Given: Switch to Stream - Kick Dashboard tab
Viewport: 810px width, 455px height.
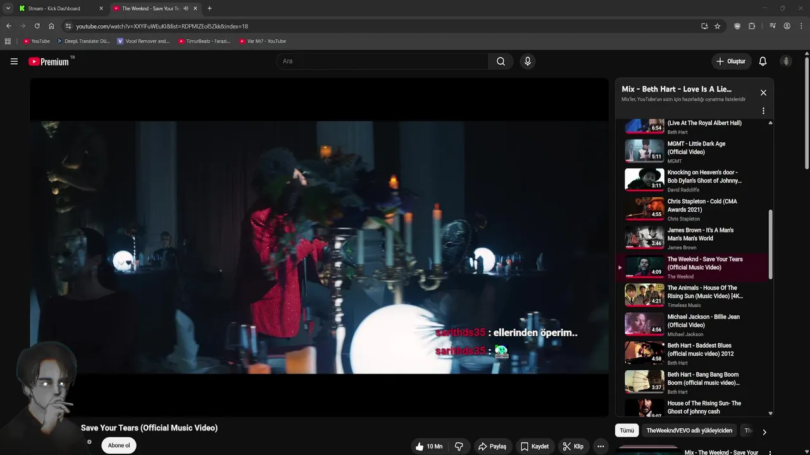Looking at the screenshot, I should click(61, 8).
